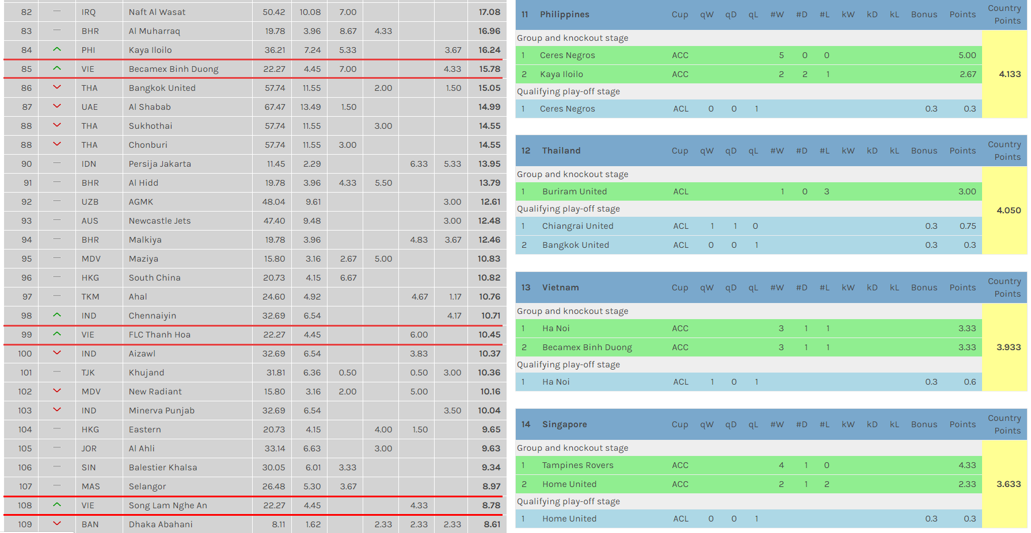This screenshot has height=533, width=1031.
Task: Click the Philippines country header
Action: click(x=565, y=14)
